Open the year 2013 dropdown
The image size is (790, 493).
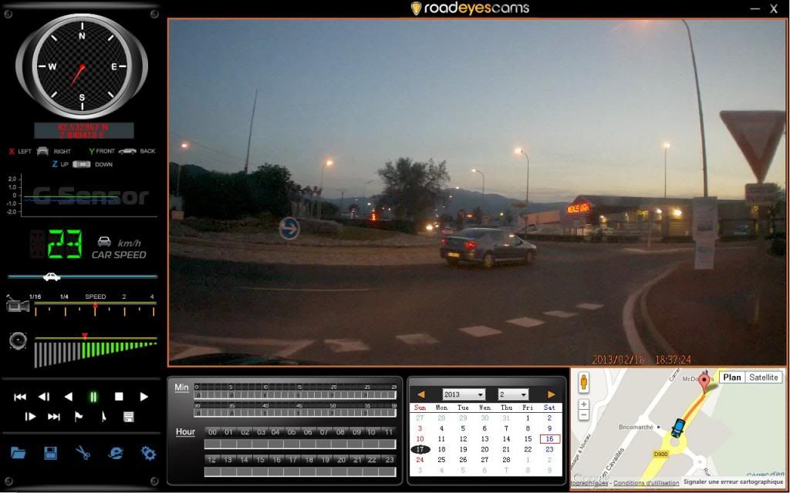(464, 394)
